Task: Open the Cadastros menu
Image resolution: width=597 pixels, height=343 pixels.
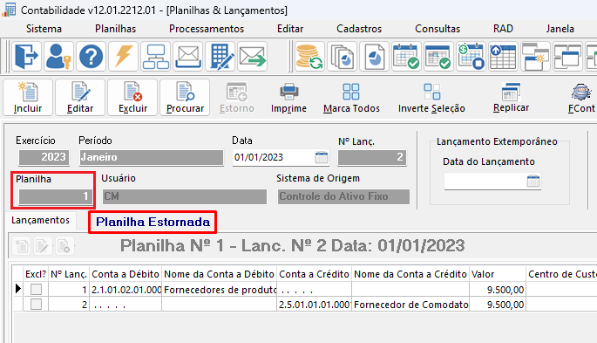Action: [x=359, y=29]
